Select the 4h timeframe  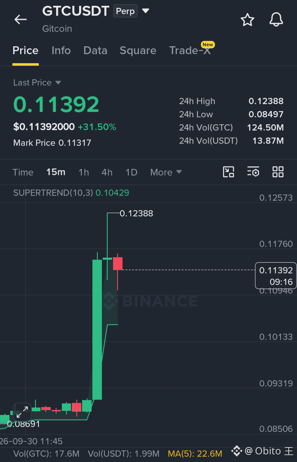pyautogui.click(x=107, y=172)
